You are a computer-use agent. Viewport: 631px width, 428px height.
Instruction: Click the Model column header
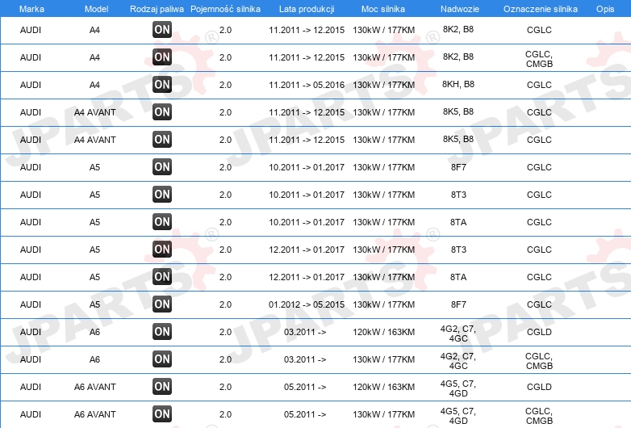[96, 9]
